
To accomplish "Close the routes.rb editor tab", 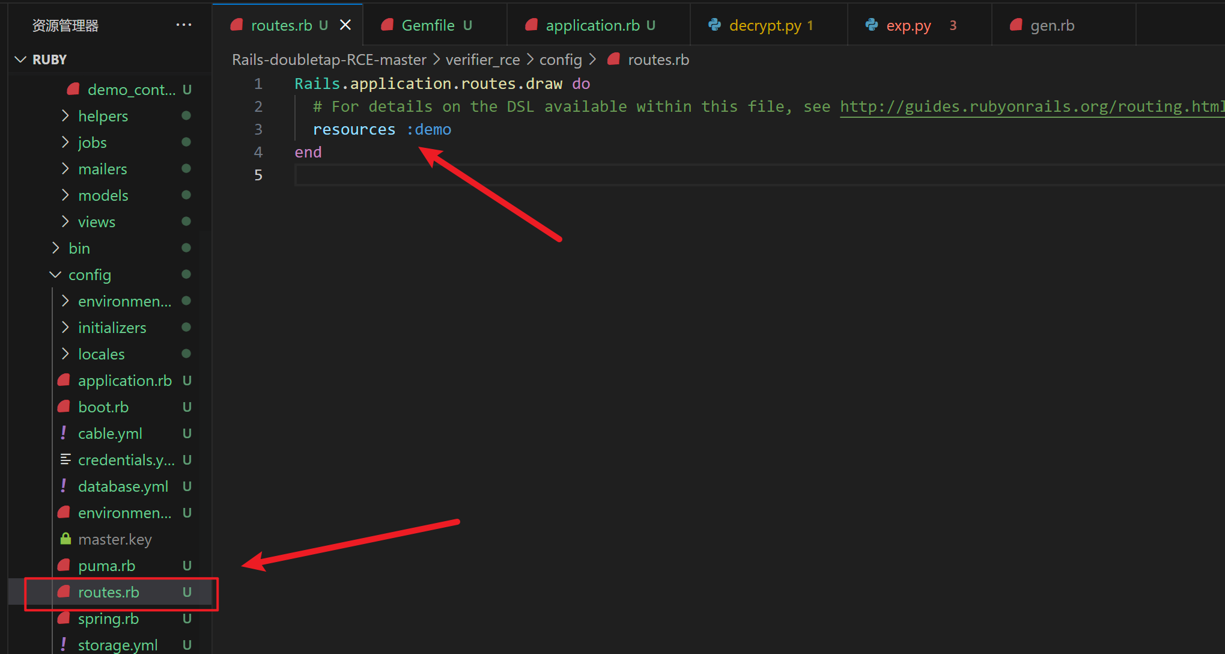I will pos(345,25).
